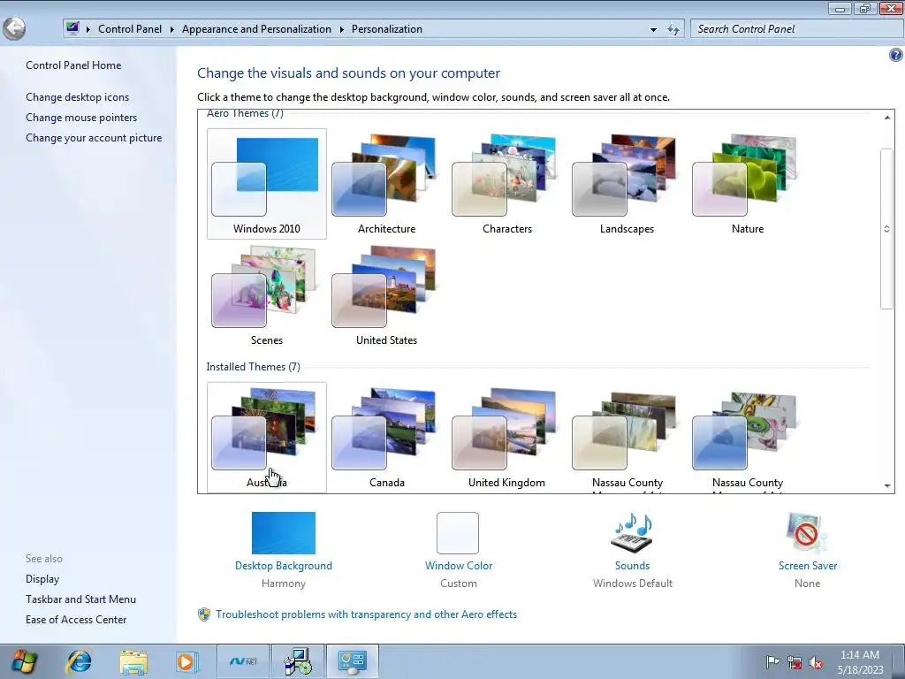Apply the Scenes theme
905x679 pixels.
[x=267, y=295]
